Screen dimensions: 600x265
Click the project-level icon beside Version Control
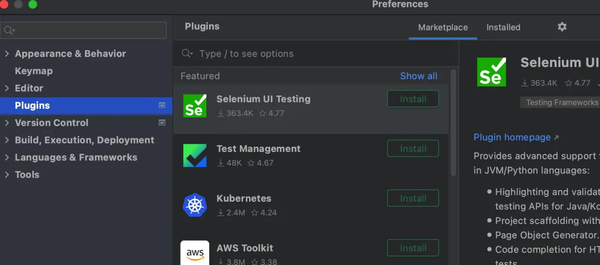pyautogui.click(x=162, y=123)
